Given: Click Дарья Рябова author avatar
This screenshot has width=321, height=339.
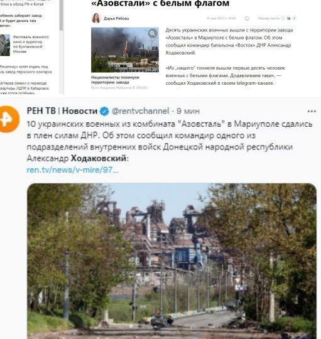Looking at the screenshot, I should (x=96, y=18).
